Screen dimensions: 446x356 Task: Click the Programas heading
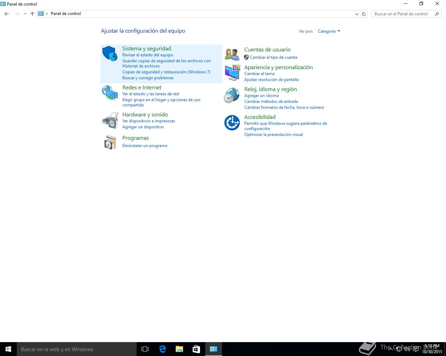pos(136,138)
